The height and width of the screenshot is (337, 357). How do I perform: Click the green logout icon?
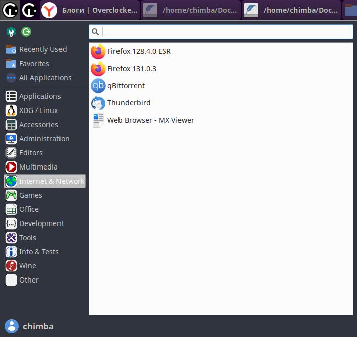26,32
